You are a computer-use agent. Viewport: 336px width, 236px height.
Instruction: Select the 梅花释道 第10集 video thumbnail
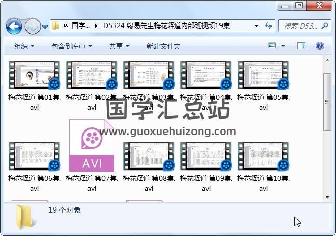click(x=263, y=156)
